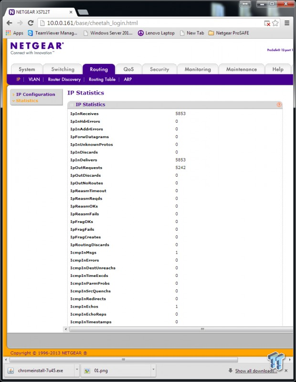This screenshot has height=382, width=296.
Task: Click the NETGEAR logo
Action: tap(37, 48)
